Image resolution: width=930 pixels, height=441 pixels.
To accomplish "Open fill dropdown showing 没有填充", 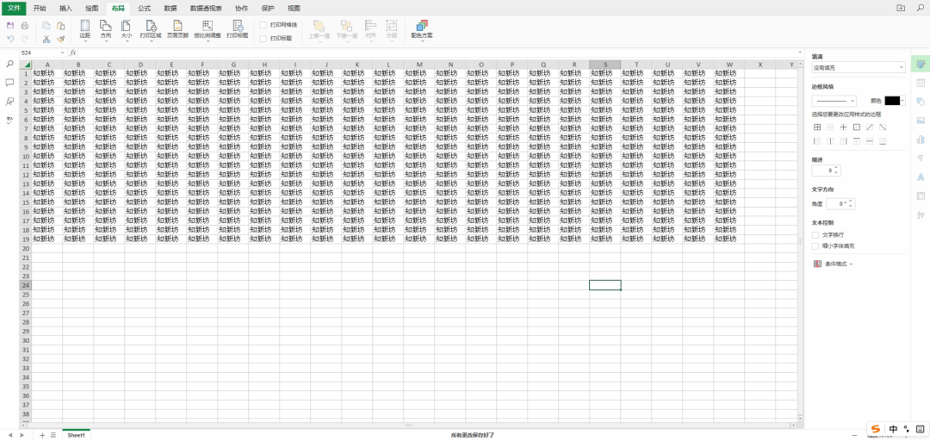I will [859, 68].
